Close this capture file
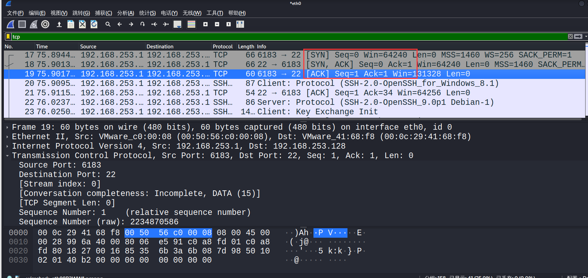The image size is (588, 278). (82, 24)
